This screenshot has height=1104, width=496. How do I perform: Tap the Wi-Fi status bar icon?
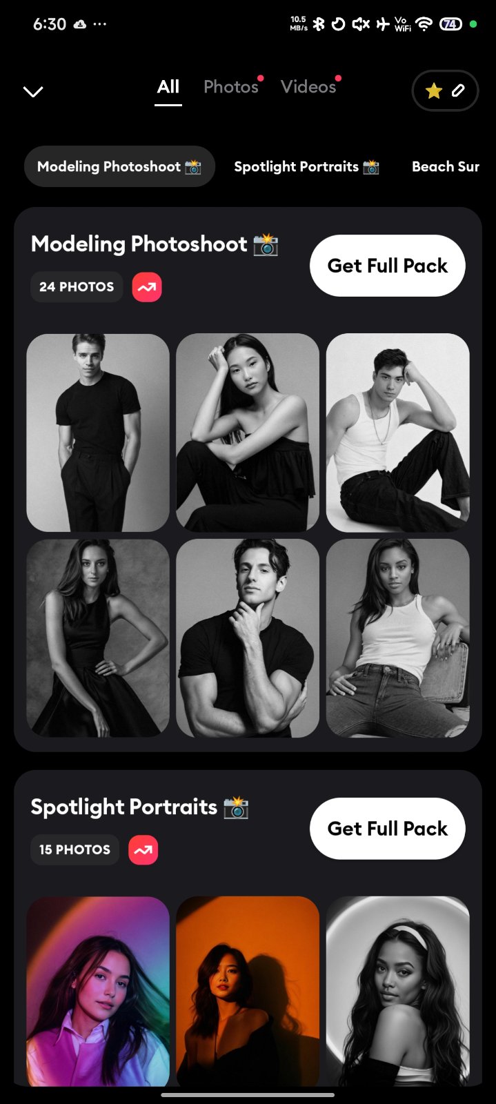coord(424,24)
